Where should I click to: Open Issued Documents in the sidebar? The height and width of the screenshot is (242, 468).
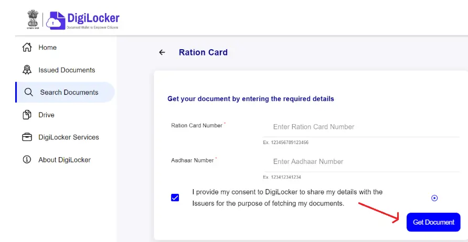[x=67, y=70]
